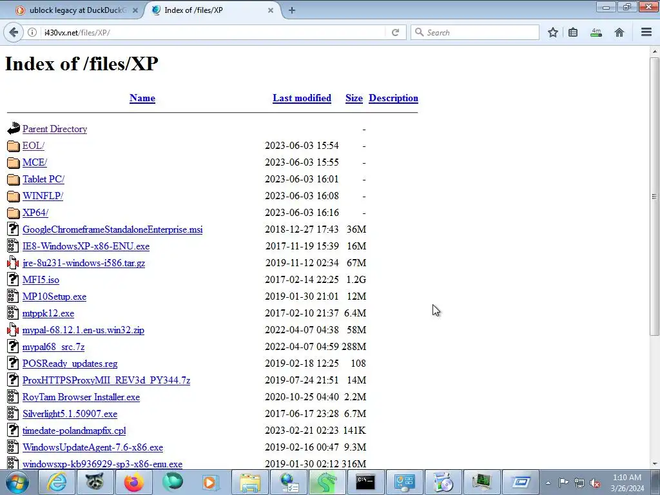
Task: Select the Index of /files/XP tab
Action: (213, 10)
